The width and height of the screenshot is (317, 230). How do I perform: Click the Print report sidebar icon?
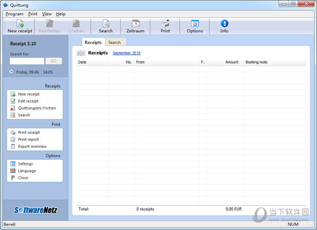click(x=13, y=139)
